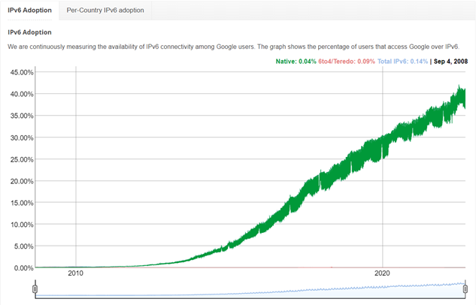Click the 10.00% y-axis label
The image size is (476, 305).
point(22,225)
